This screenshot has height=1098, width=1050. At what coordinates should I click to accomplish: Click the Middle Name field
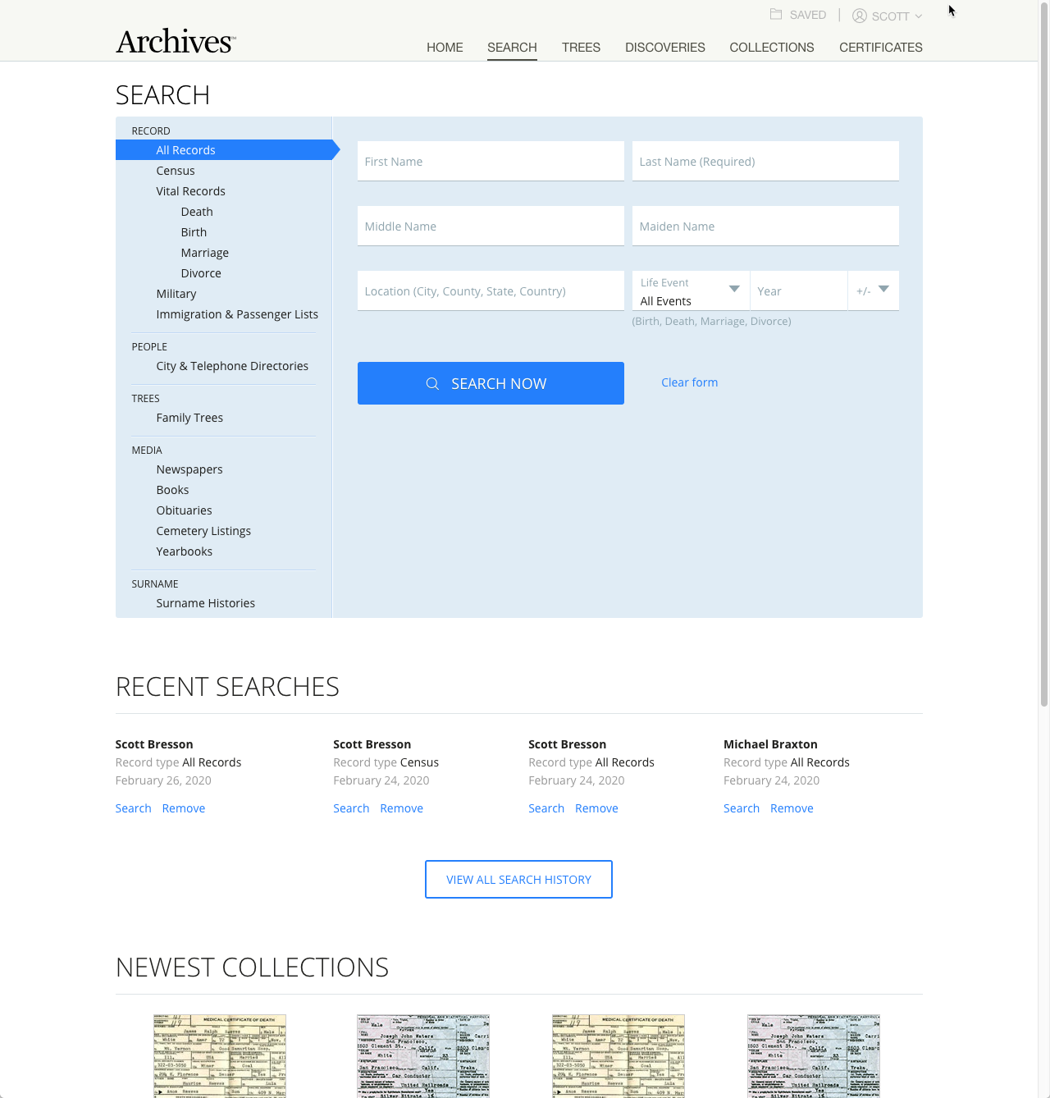point(491,226)
